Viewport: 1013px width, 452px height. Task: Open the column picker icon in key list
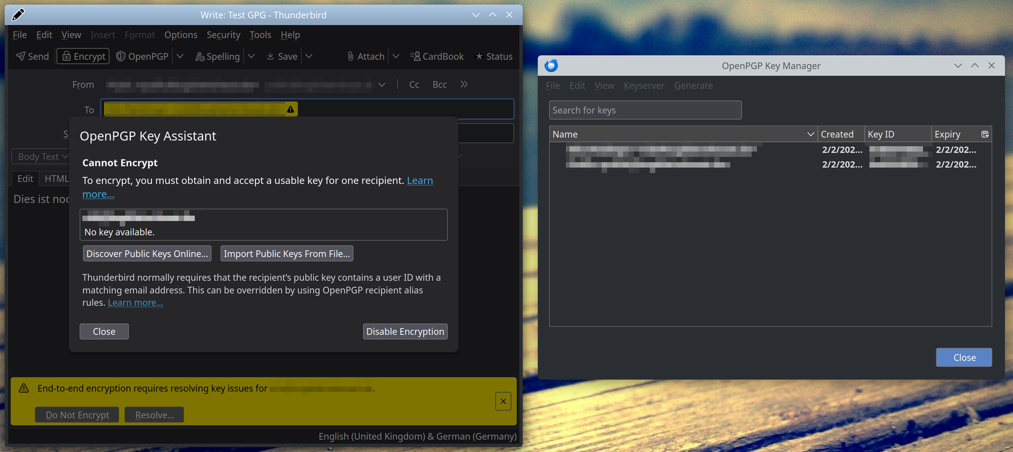pyautogui.click(x=985, y=134)
